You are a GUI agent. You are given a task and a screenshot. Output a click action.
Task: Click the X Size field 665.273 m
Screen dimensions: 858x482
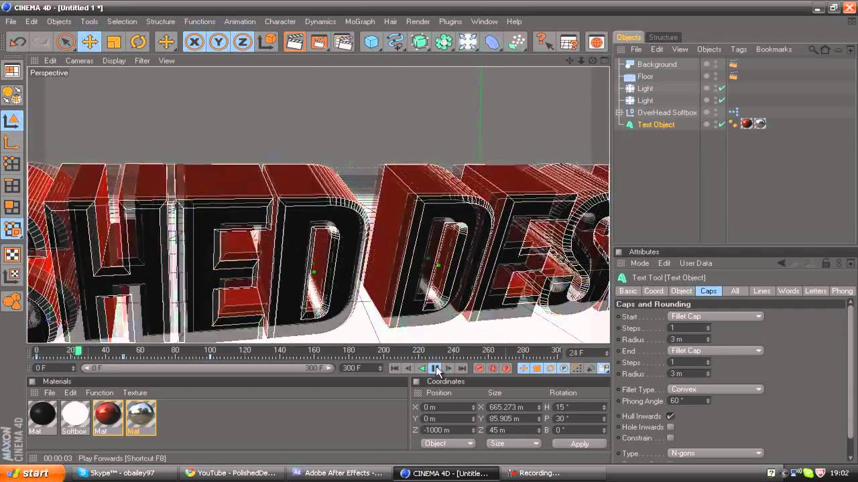(513, 407)
